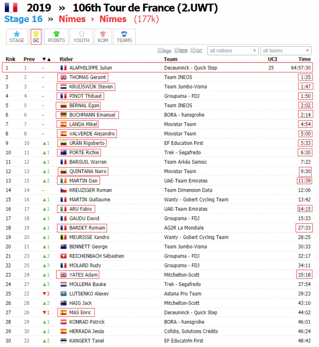Click the Kazakh flag beside LUTSENKO Alexey
Image resolution: width=319 pixels, height=347 pixels.
point(64,294)
